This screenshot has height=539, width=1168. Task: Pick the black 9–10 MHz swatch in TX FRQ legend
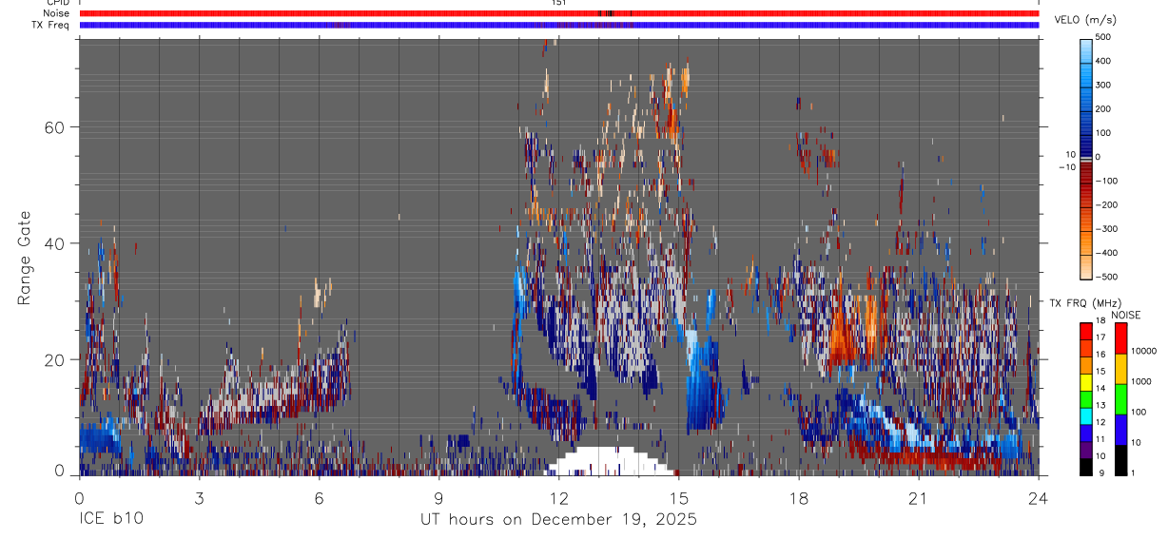(x=1086, y=466)
